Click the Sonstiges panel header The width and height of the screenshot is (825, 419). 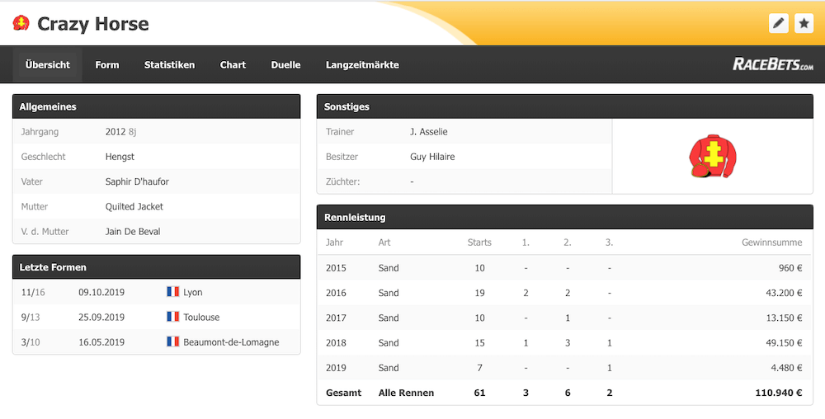tap(564, 106)
